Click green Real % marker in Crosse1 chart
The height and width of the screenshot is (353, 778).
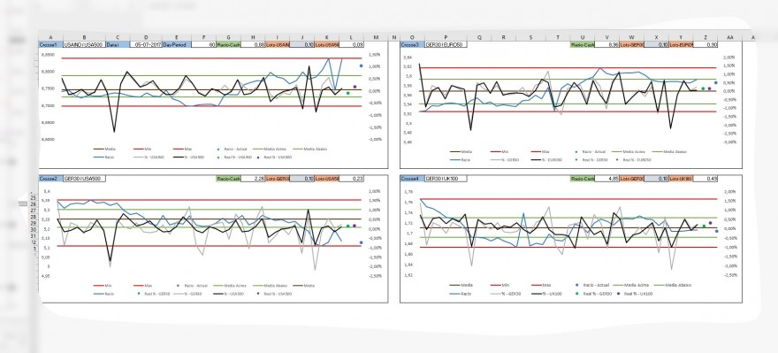[347, 93]
